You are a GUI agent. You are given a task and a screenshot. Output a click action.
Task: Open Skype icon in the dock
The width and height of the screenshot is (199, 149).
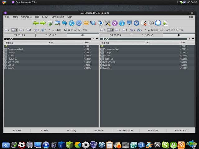click(x=165, y=145)
